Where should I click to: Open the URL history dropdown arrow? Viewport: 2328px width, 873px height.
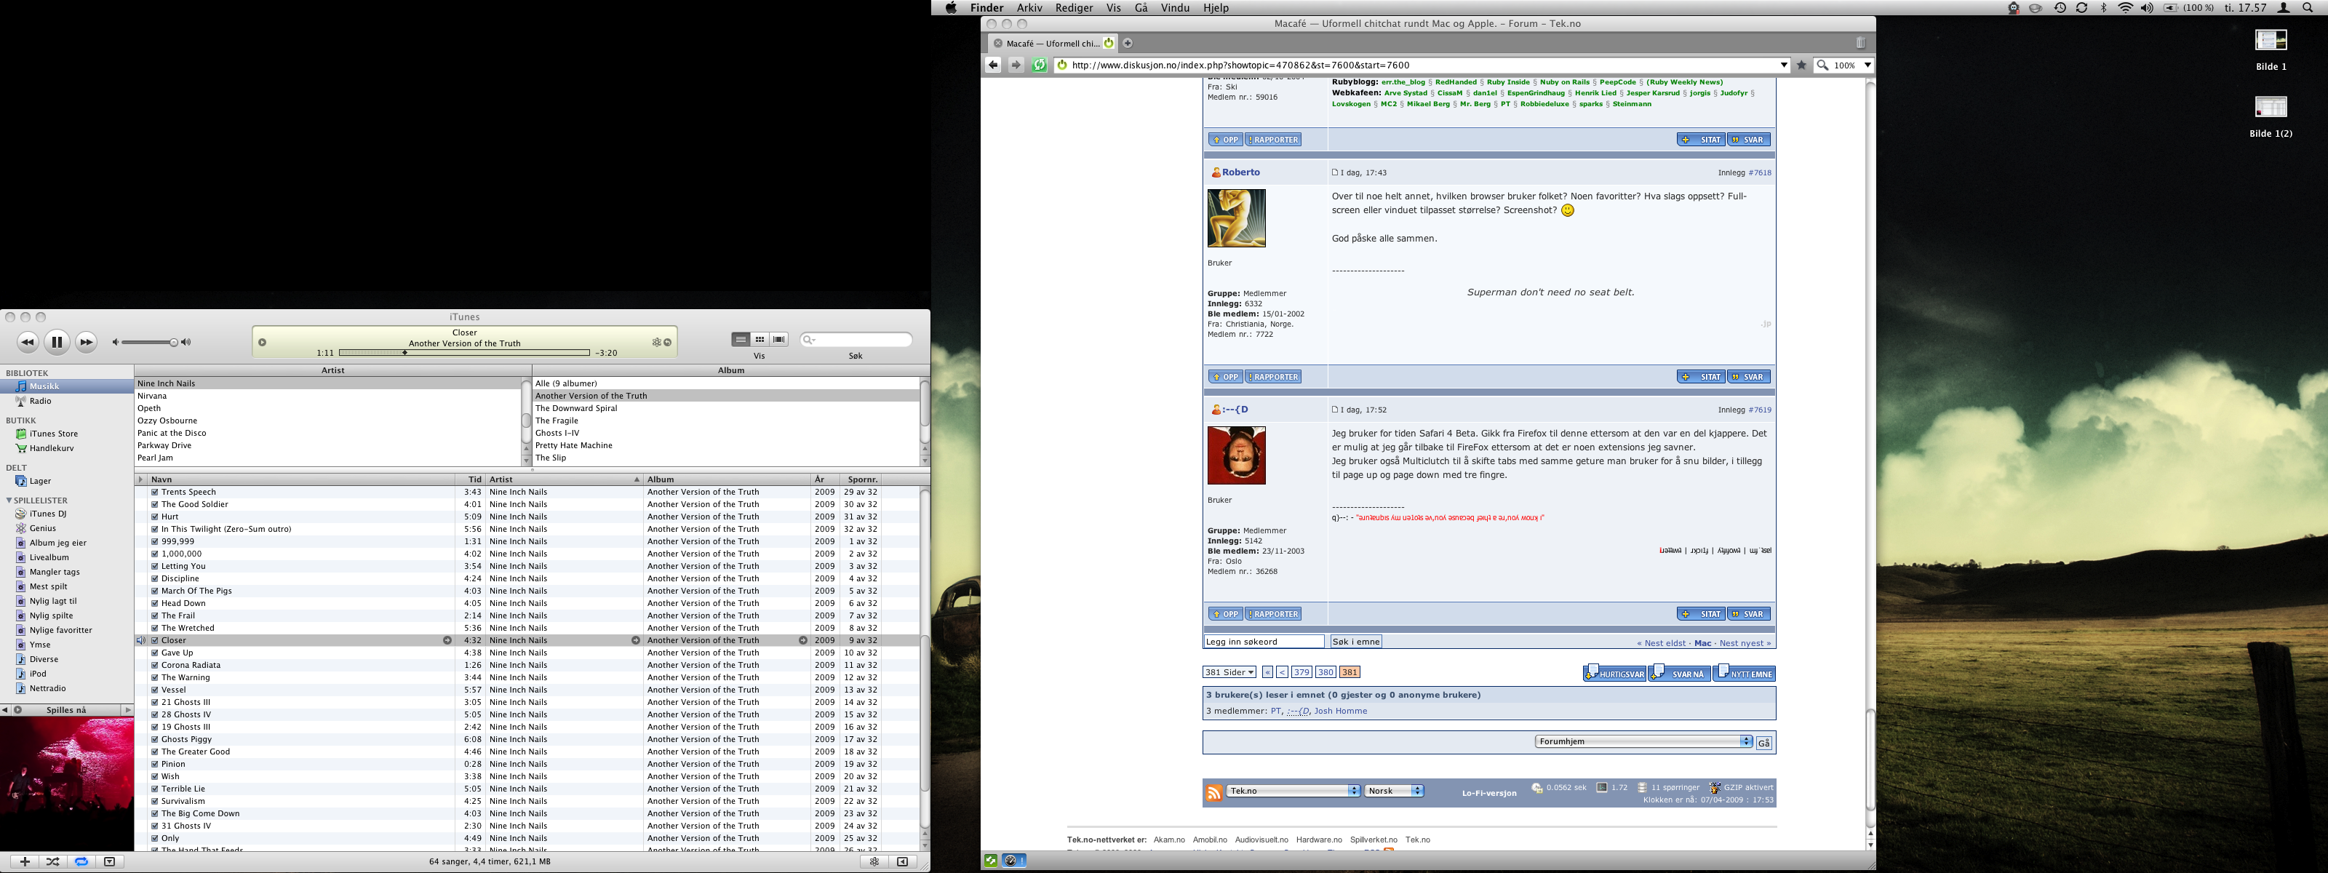click(1783, 65)
